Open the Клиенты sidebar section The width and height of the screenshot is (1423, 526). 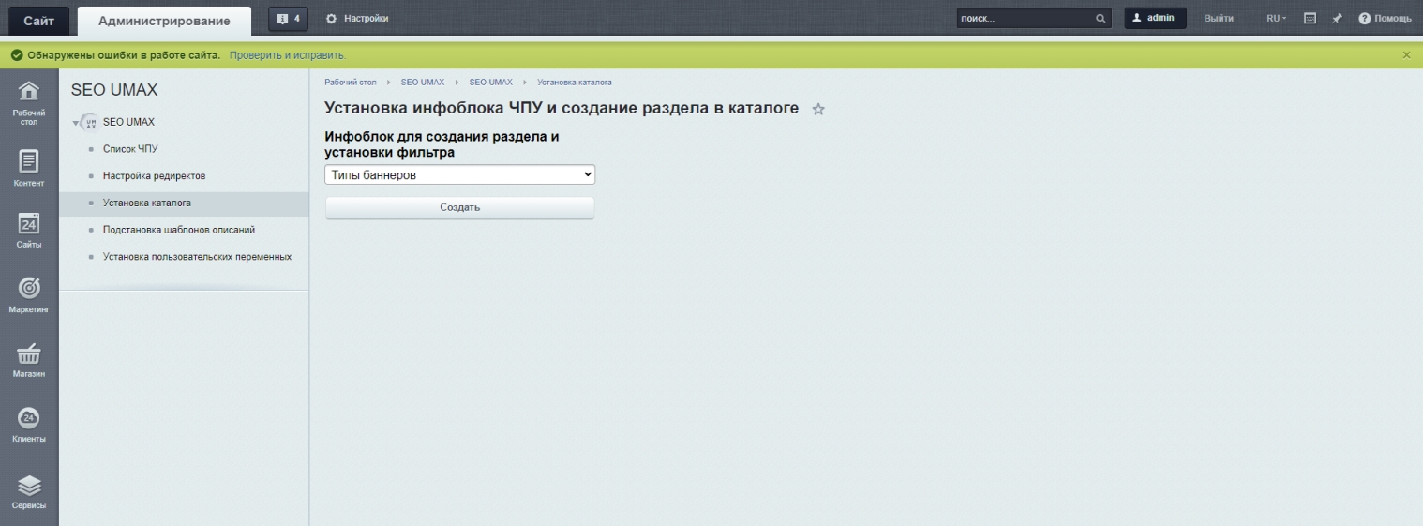tap(29, 425)
